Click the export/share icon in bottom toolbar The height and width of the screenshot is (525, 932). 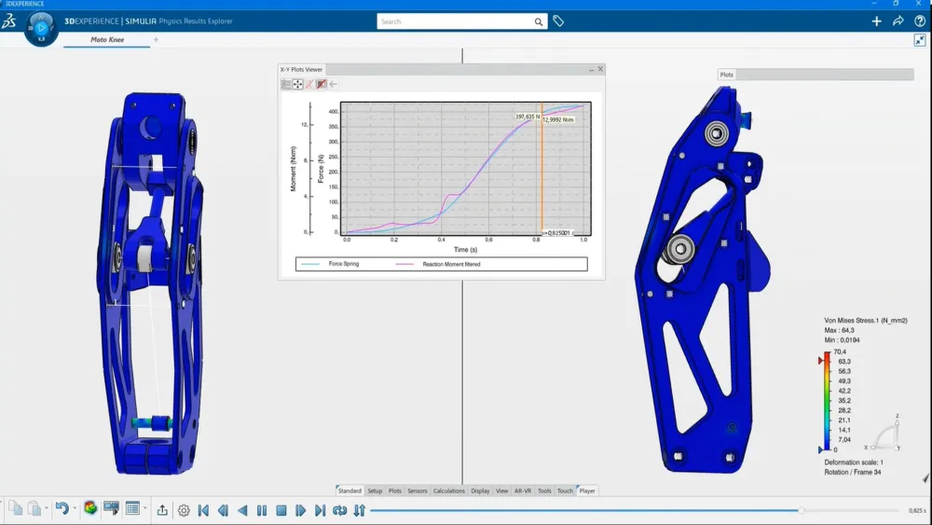pos(162,510)
